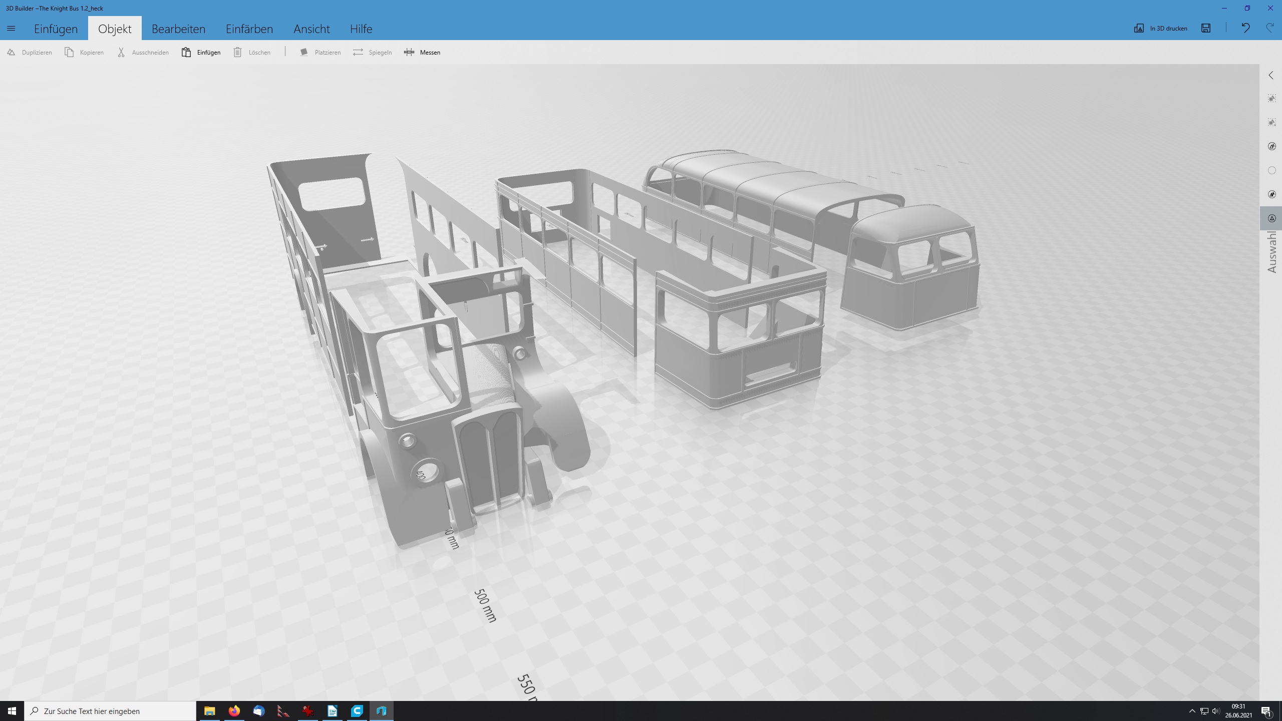Expand the Auswahl side panel chevron

(1271, 75)
